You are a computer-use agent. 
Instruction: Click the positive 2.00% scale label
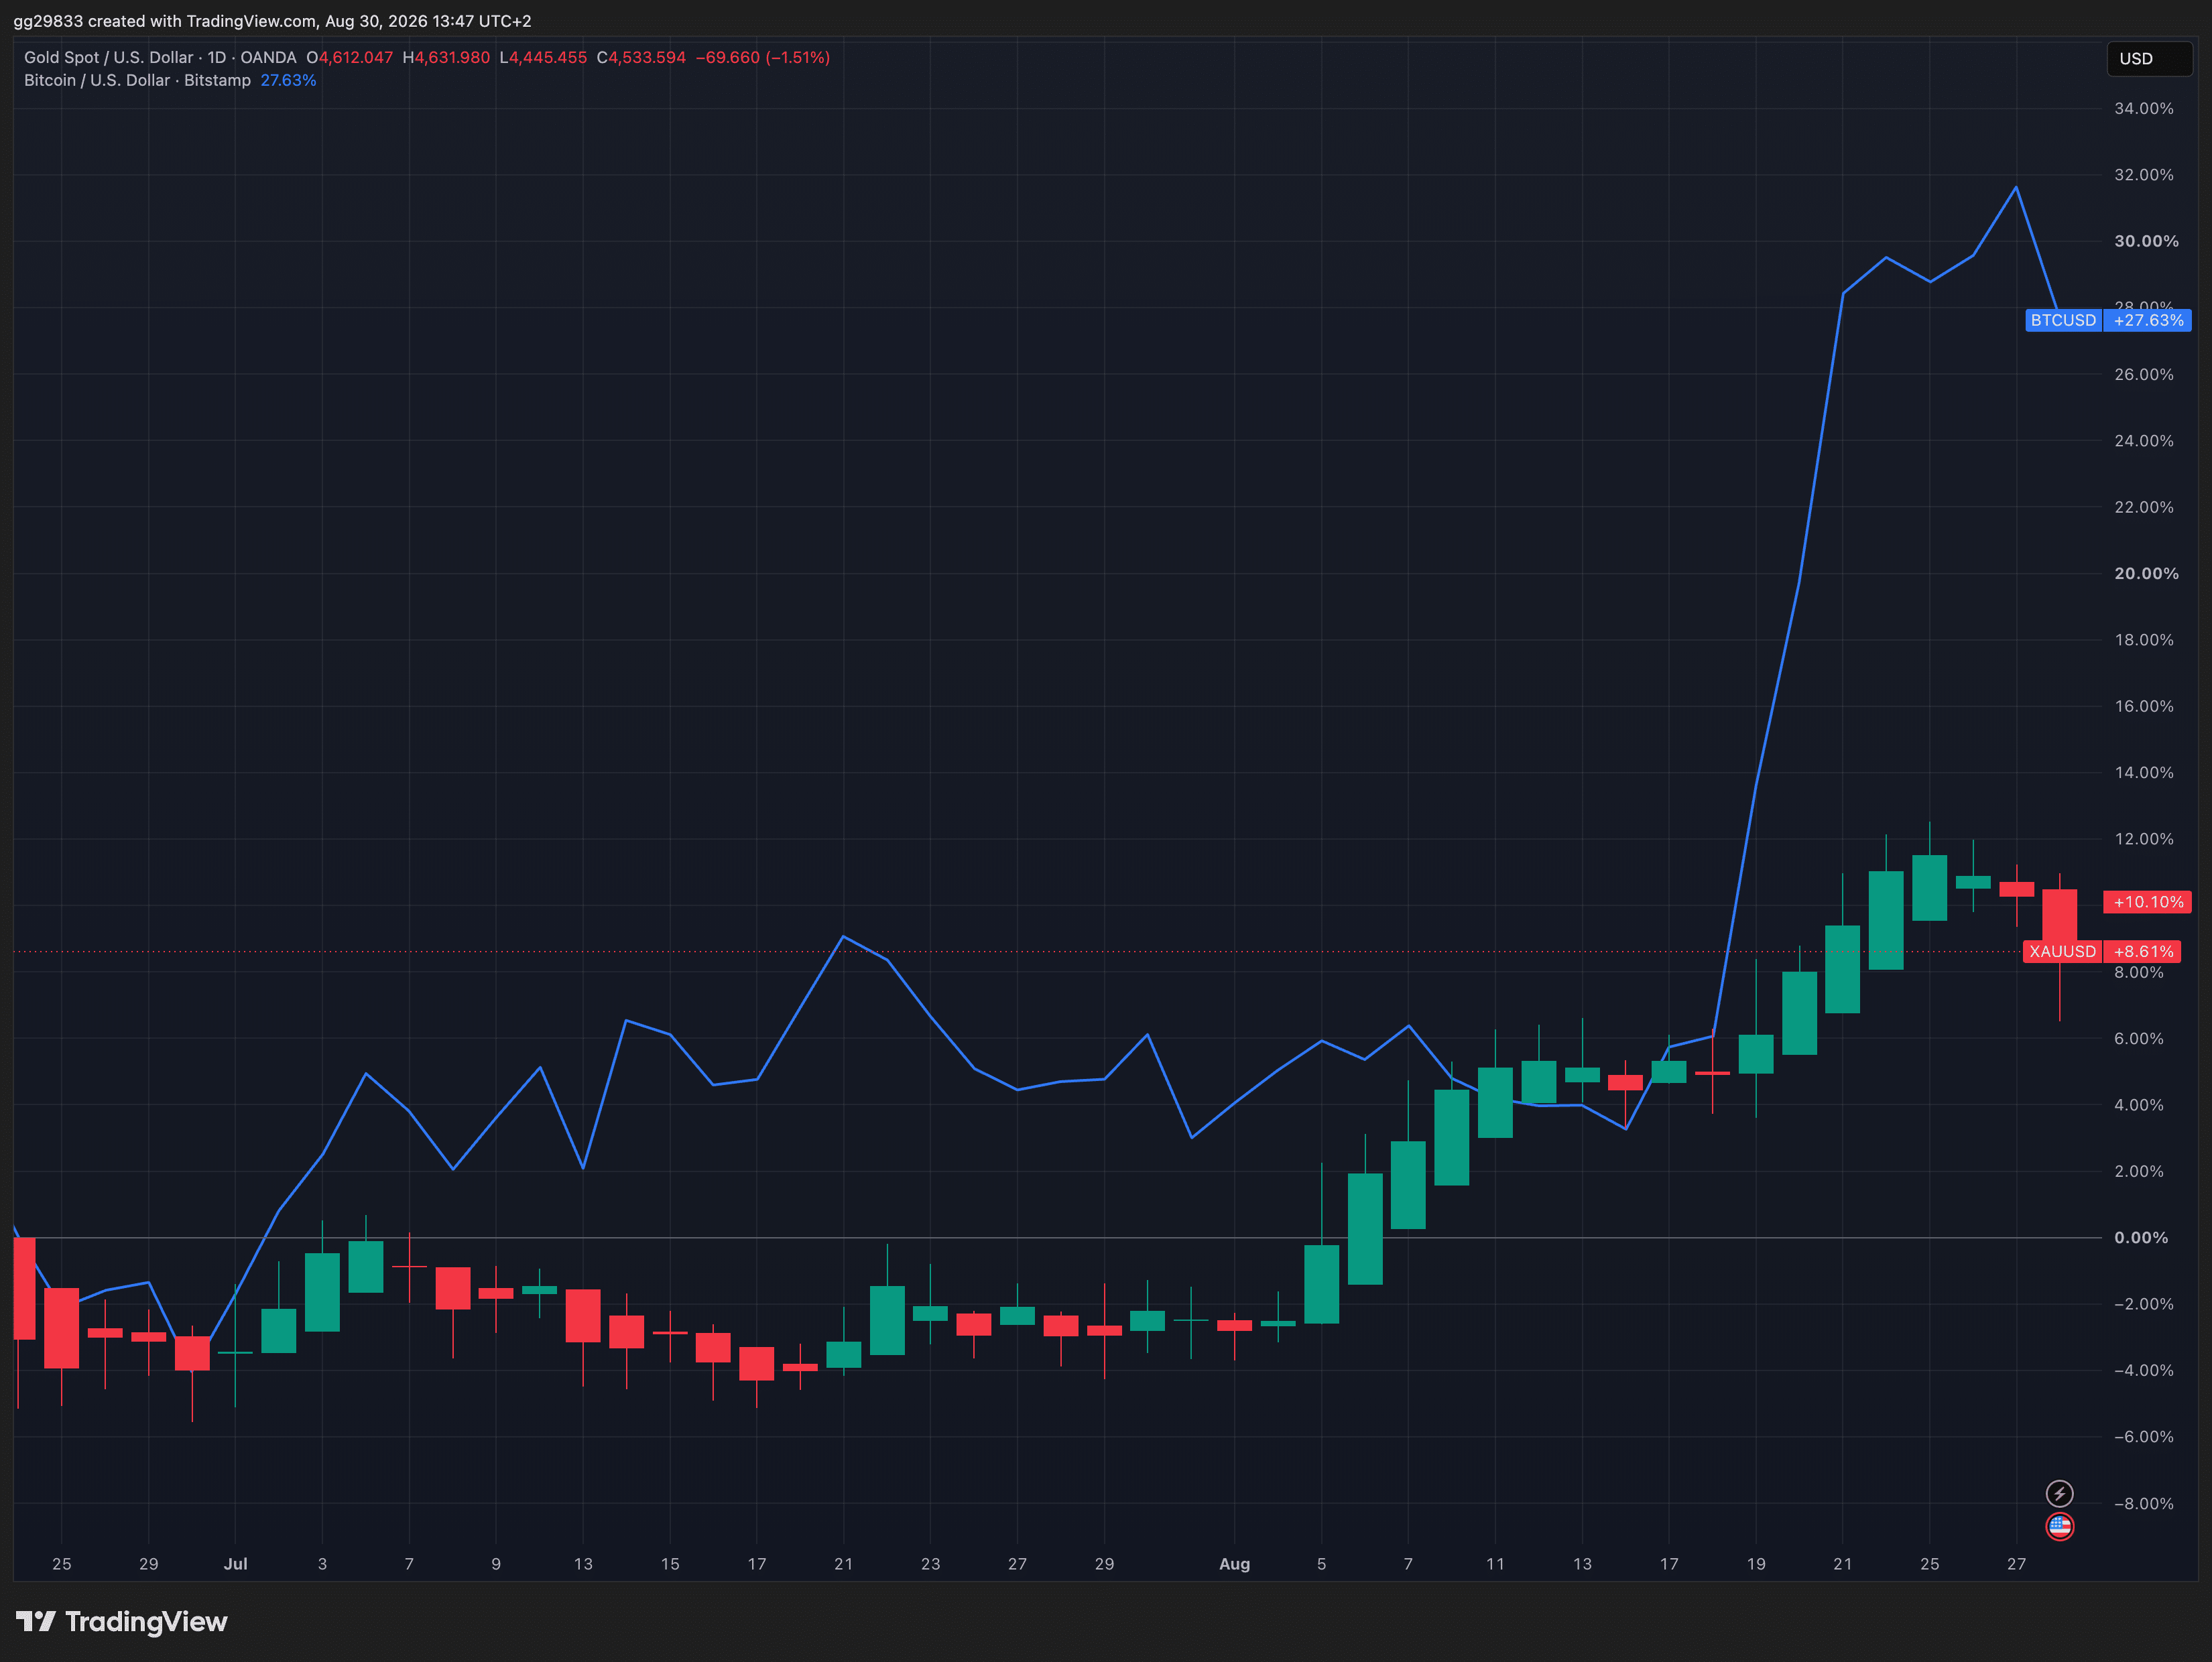2139,1171
